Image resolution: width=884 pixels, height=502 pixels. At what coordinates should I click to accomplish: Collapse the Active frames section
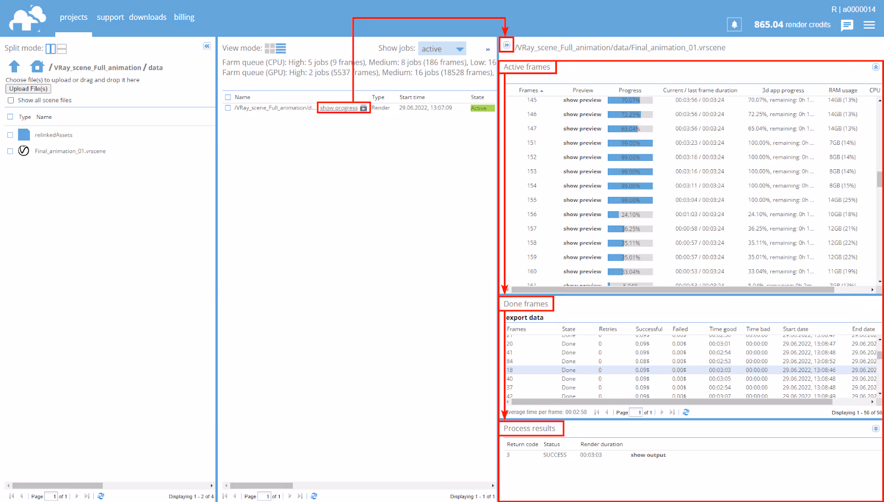(876, 67)
